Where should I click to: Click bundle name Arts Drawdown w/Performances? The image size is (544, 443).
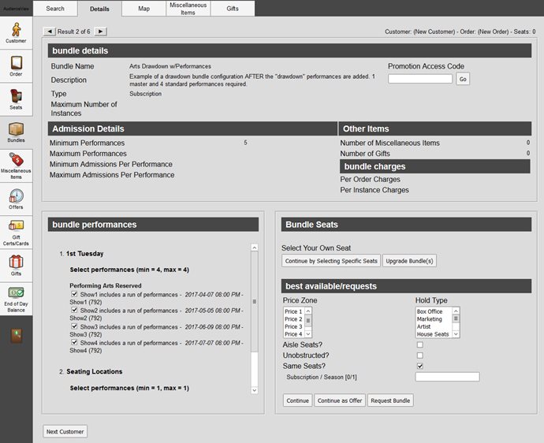[x=170, y=66]
